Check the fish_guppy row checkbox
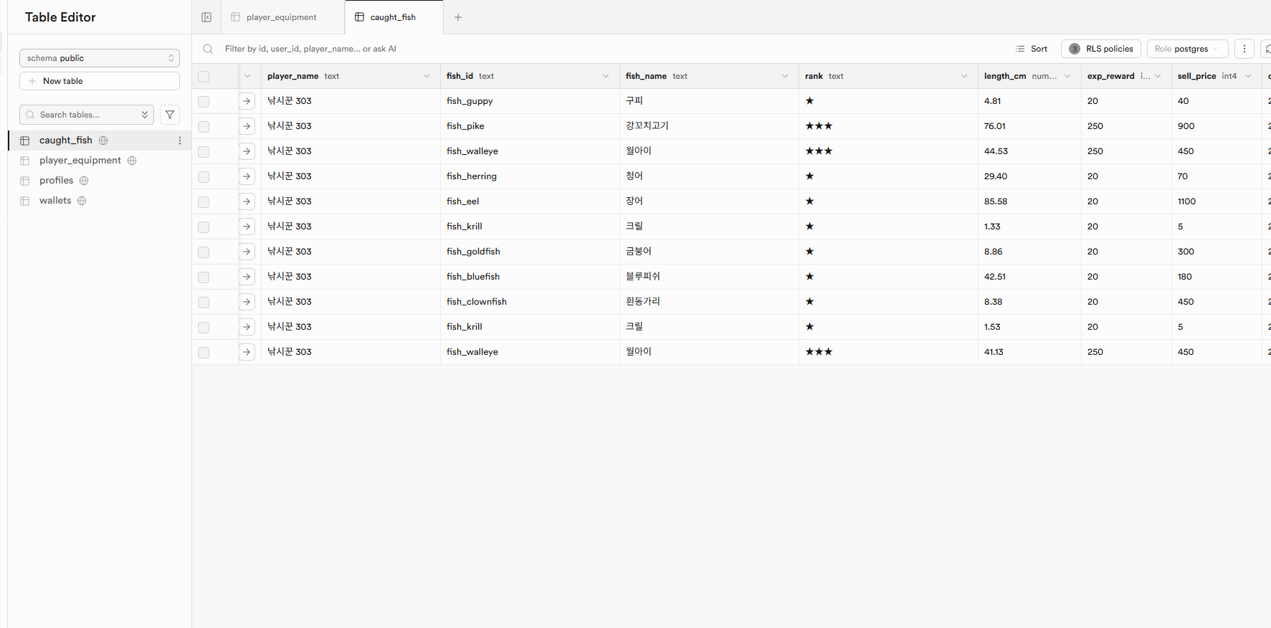Image resolution: width=1271 pixels, height=628 pixels. 204,102
